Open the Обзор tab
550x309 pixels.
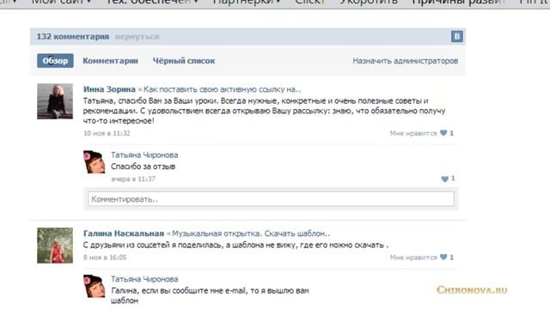pos(55,61)
